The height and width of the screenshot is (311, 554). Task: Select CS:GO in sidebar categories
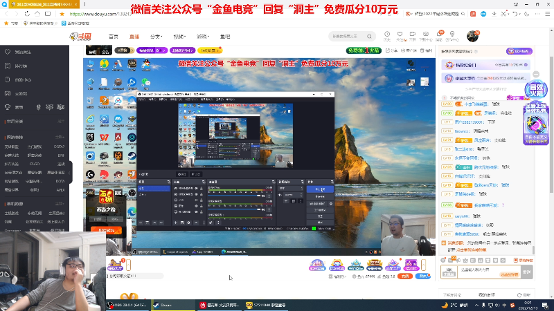coord(35,164)
